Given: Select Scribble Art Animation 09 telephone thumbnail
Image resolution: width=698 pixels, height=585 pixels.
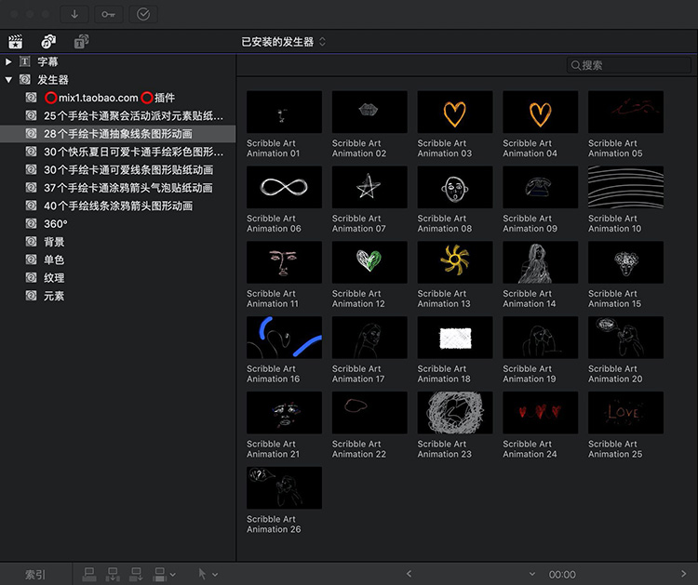Looking at the screenshot, I should pos(541,187).
